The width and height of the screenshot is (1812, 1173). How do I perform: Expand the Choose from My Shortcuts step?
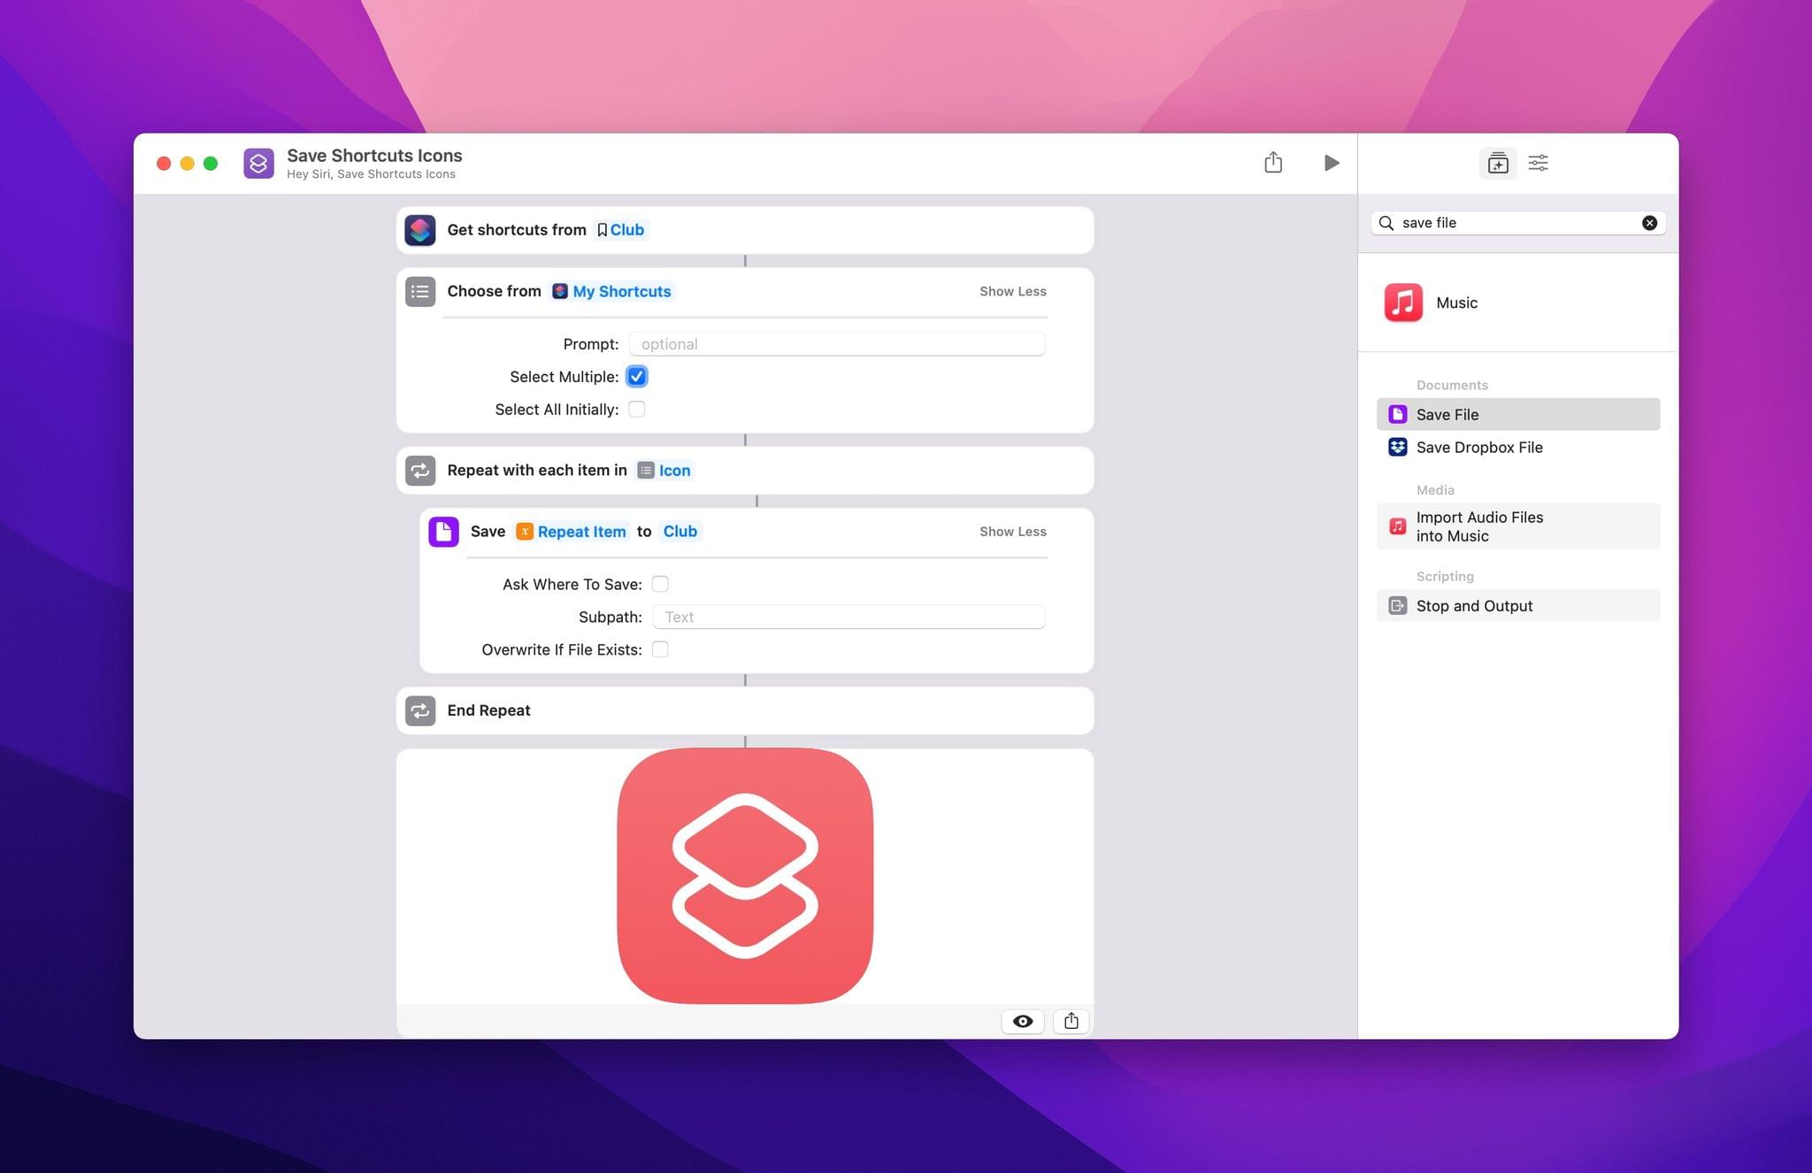(1011, 291)
